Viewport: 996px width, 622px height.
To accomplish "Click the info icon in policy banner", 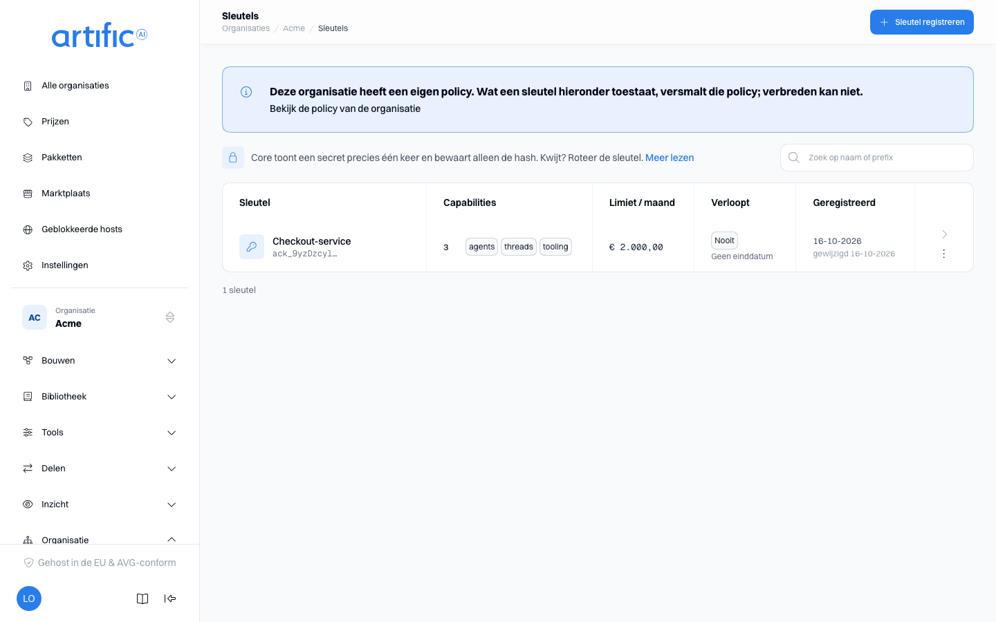I will click(246, 92).
